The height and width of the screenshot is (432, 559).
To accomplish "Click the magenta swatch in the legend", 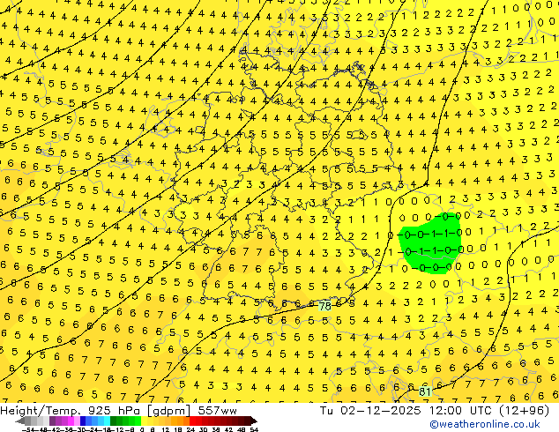I will 71,421.
